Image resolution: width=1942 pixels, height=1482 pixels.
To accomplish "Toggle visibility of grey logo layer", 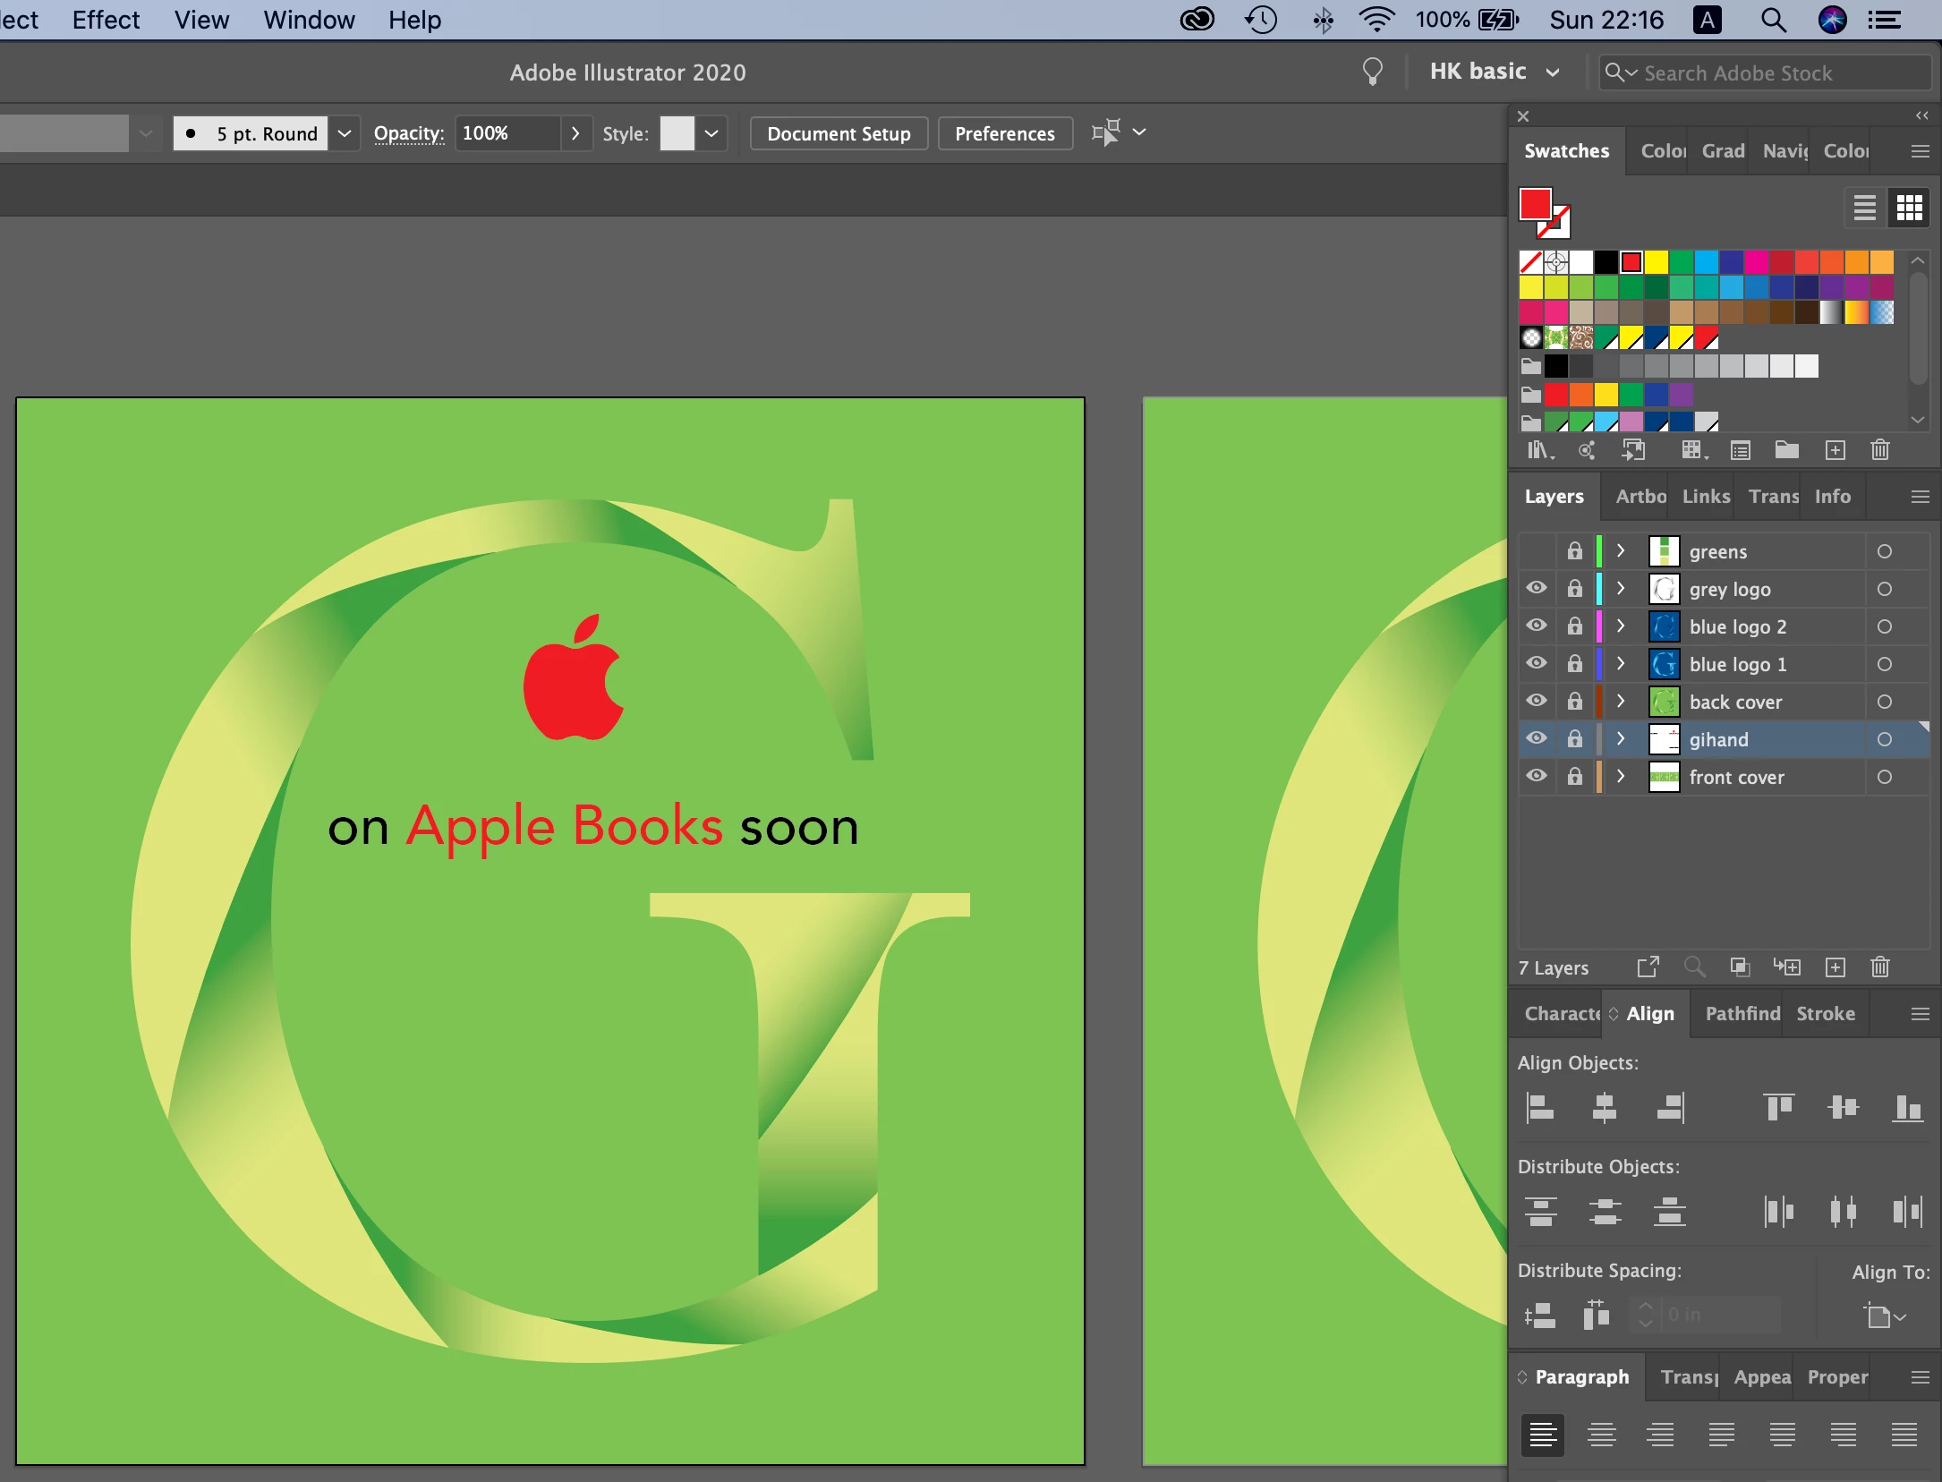I will click(x=1537, y=588).
